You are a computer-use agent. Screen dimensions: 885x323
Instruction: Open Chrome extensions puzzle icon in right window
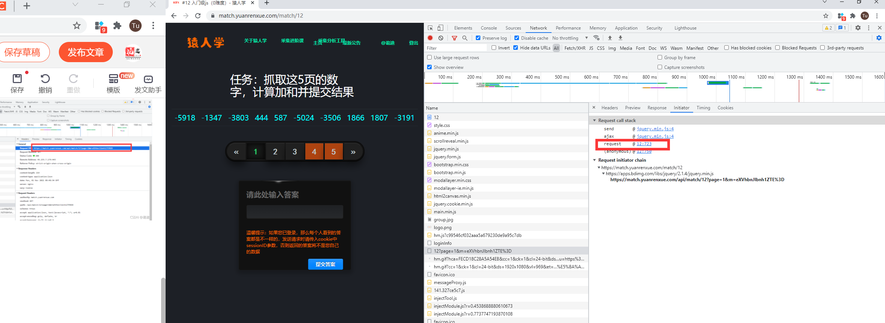[x=853, y=16]
